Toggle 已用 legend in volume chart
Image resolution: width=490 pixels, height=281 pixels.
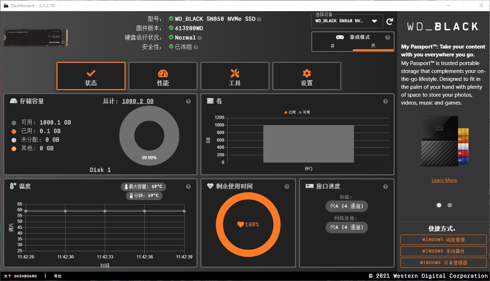[290, 112]
